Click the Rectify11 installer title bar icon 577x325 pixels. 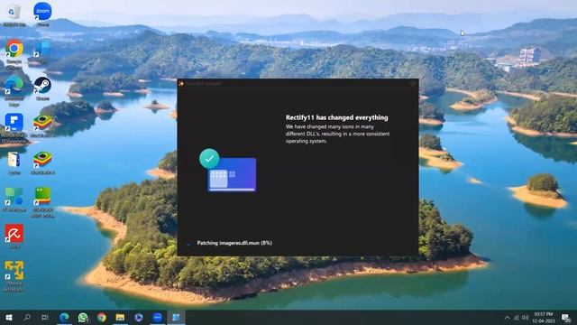click(x=181, y=84)
